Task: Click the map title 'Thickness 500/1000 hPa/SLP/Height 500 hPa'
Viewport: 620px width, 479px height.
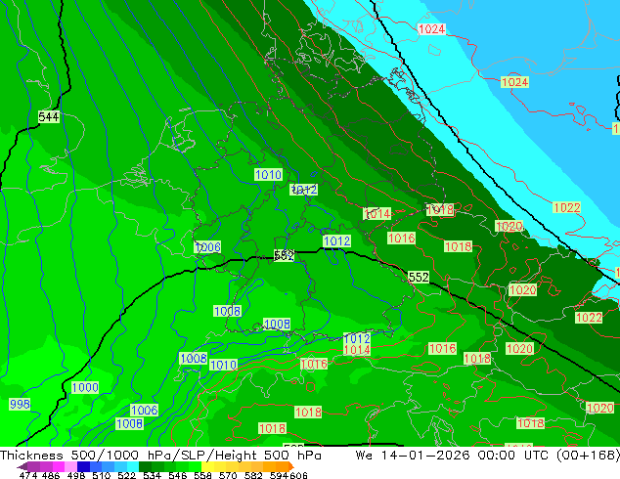Action: pyautogui.click(x=160, y=456)
